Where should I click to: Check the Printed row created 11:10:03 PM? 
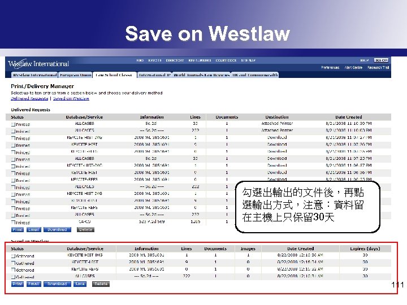(13, 132)
